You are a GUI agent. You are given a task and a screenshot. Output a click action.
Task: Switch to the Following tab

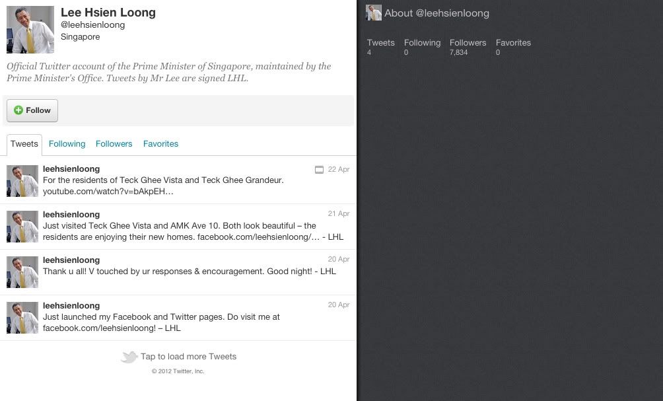67,144
